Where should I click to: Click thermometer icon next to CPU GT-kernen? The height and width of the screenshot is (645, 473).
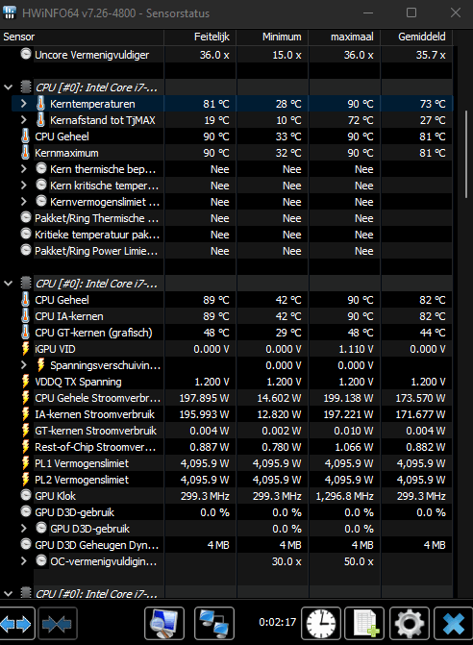pos(25,333)
